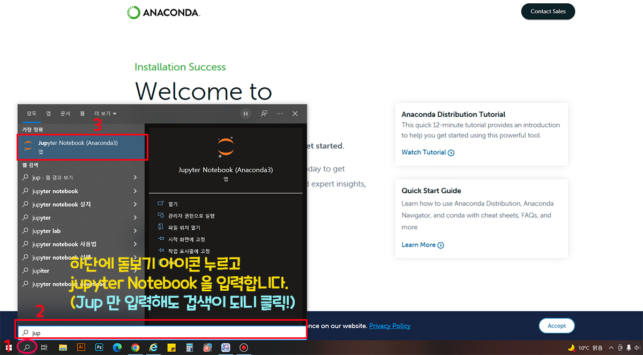Click the H account icon in search panel
This screenshot has height=355, width=643.
[x=245, y=114]
